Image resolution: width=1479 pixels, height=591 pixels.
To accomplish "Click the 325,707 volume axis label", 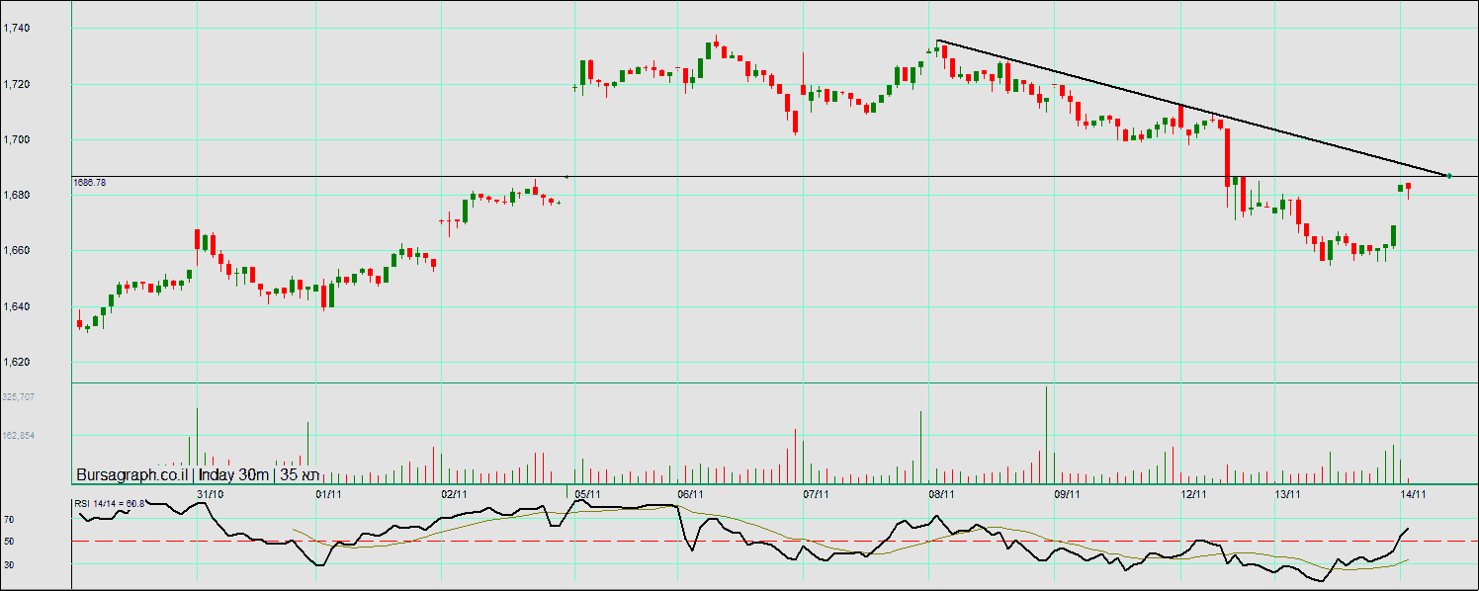I will (x=19, y=396).
